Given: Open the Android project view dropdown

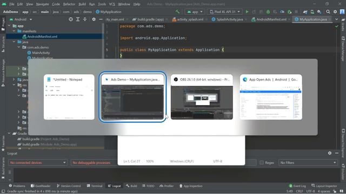Looking at the screenshot, I should pyautogui.click(x=21, y=19).
